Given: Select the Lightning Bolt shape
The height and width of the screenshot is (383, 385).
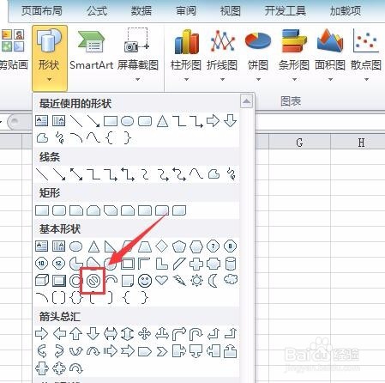Looking at the screenshot, I should [179, 281].
